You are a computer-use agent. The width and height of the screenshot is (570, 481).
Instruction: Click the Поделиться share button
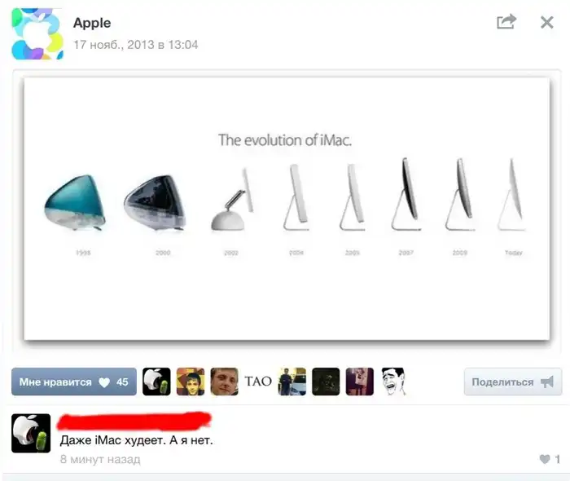(x=513, y=382)
